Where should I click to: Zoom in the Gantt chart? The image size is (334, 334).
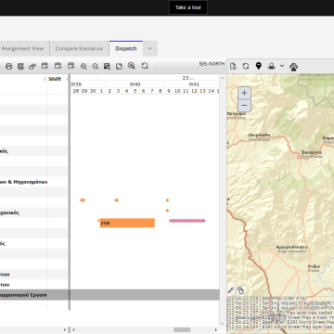point(83,66)
